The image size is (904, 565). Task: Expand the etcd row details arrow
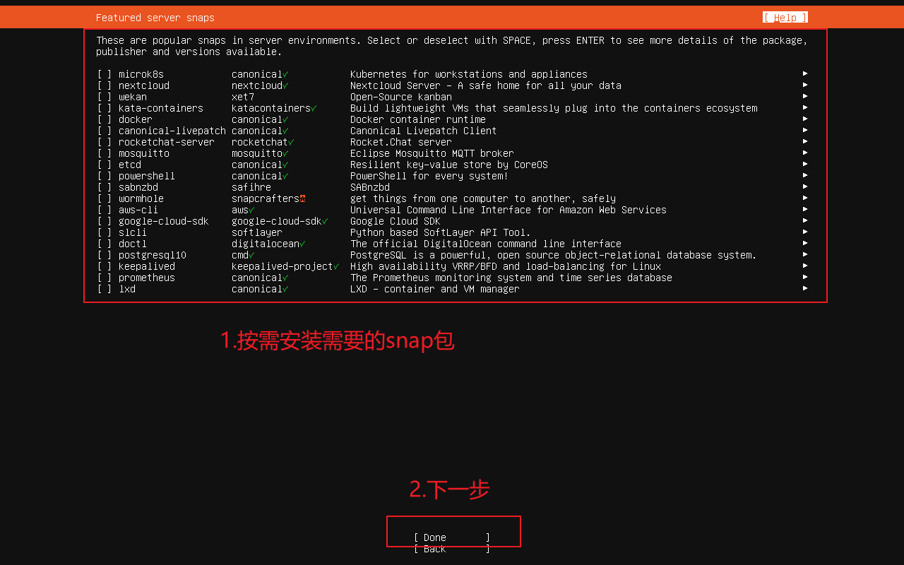point(805,164)
